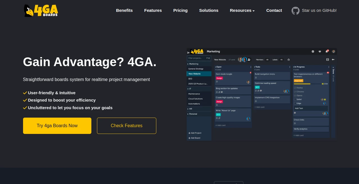Click the GitHub octocat logo near Star us
Screen dimensions: 359x184
coord(295,11)
